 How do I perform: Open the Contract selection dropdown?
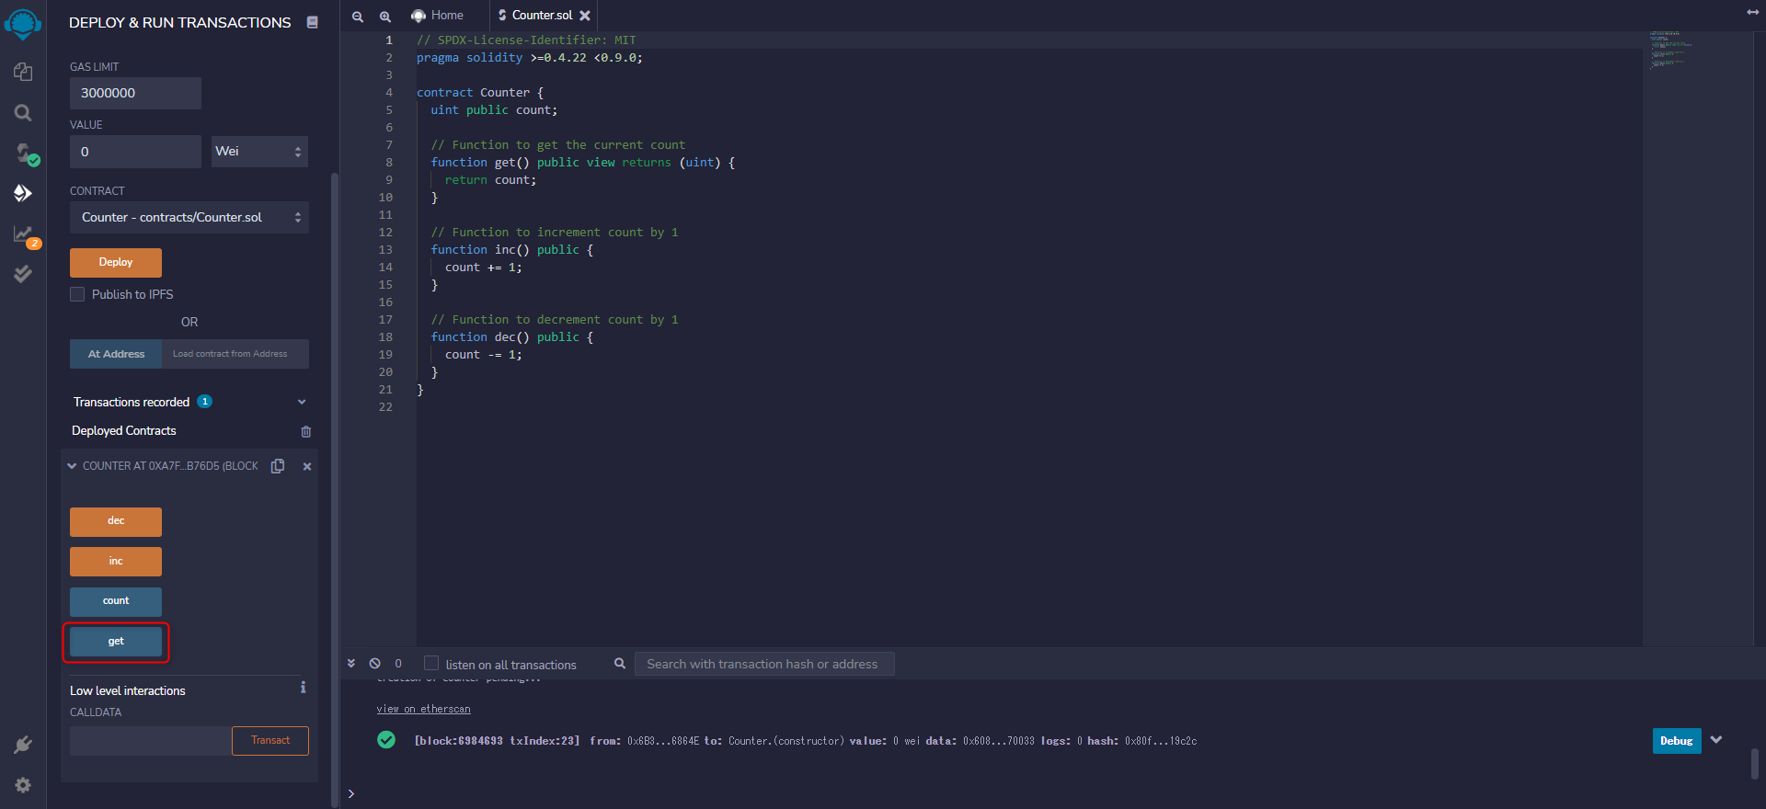click(189, 218)
